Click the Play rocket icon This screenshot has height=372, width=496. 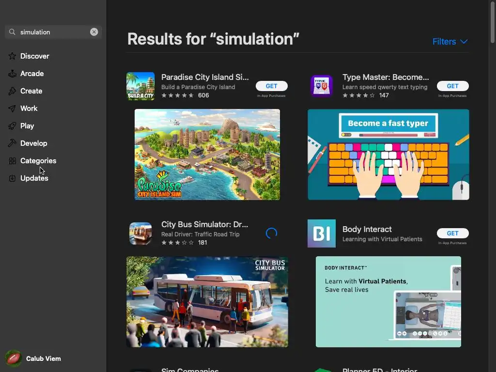[x=12, y=126]
